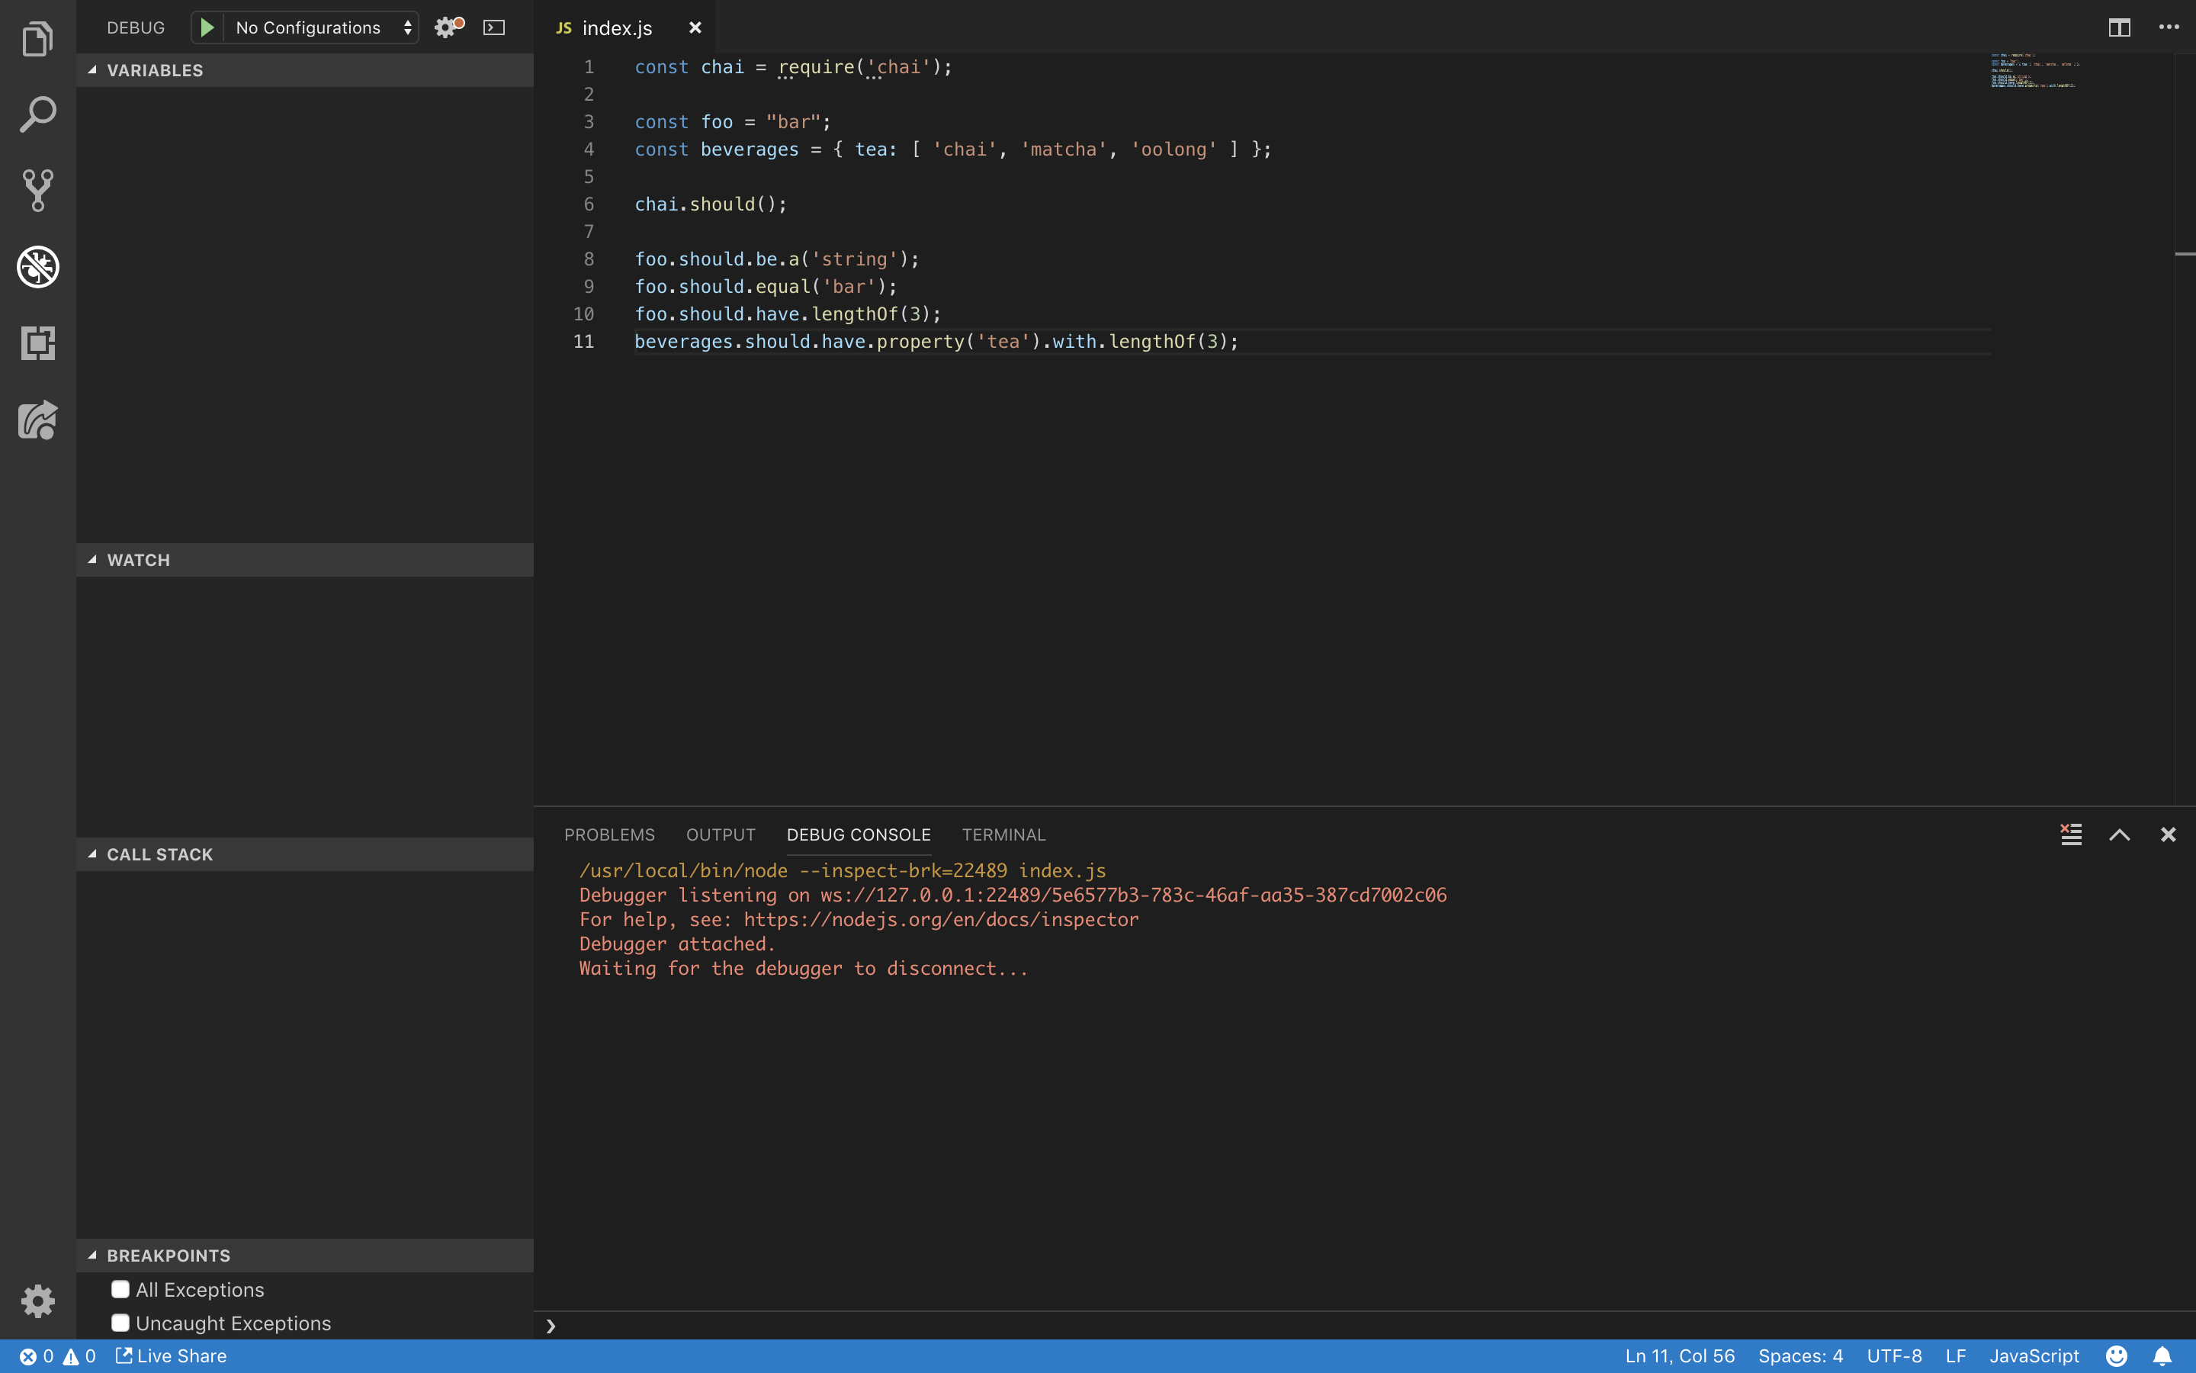Open the editor More Actions menu

click(x=2169, y=27)
